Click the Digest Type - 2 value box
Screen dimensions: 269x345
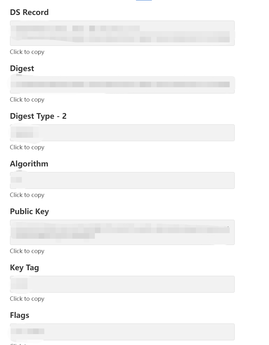tap(122, 133)
